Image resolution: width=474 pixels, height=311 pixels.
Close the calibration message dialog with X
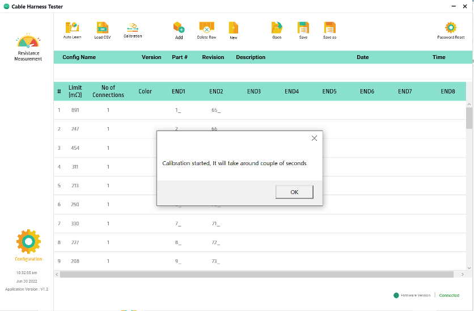314,138
